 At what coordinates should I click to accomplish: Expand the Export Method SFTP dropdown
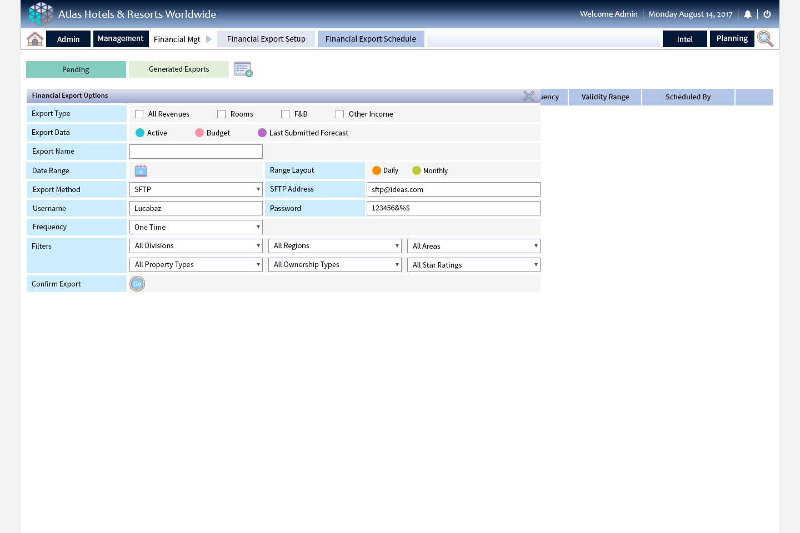coord(196,189)
